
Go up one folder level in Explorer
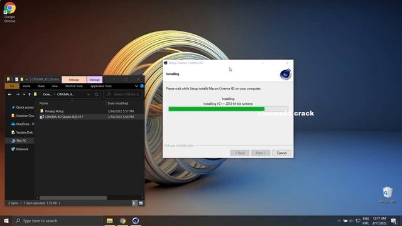[30, 94]
